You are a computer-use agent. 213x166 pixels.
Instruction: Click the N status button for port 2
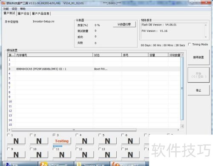click(x=39, y=141)
